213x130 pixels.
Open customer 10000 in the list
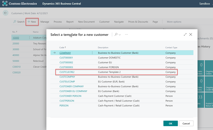pyautogui.click(x=16, y=38)
